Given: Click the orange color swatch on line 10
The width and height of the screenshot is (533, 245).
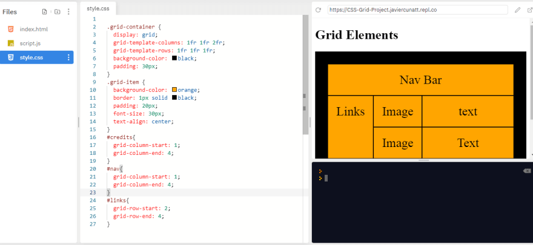Looking at the screenshot, I should pyautogui.click(x=174, y=90).
